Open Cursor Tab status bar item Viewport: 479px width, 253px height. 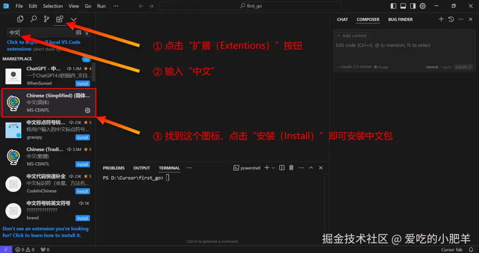(x=452, y=249)
